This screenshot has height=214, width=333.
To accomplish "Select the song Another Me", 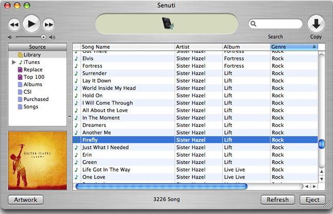I will [x=97, y=133].
